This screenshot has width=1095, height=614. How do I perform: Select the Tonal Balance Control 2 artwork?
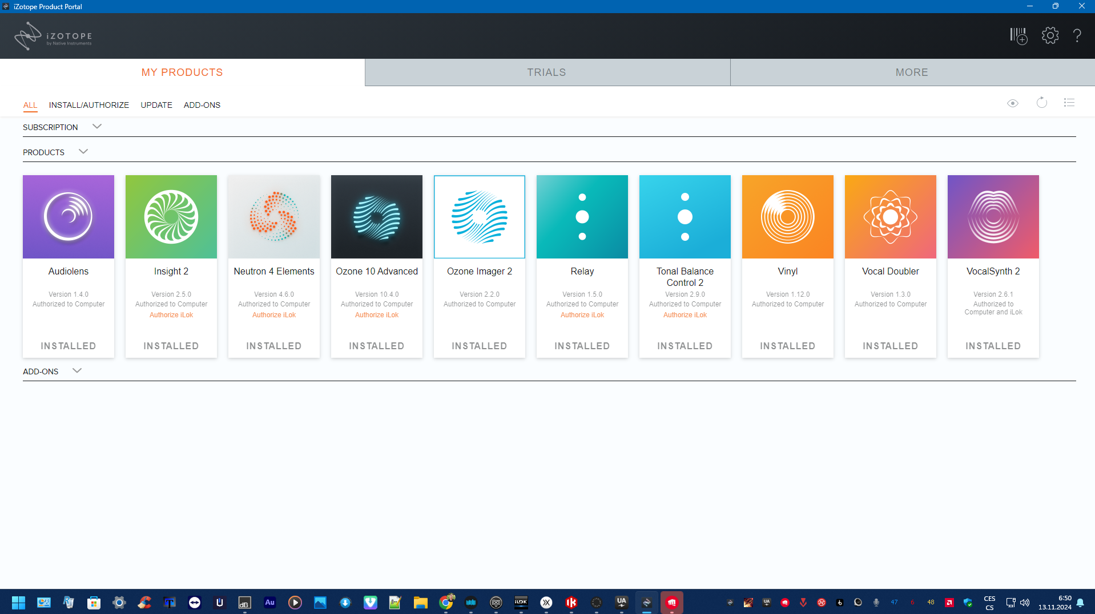coord(685,217)
